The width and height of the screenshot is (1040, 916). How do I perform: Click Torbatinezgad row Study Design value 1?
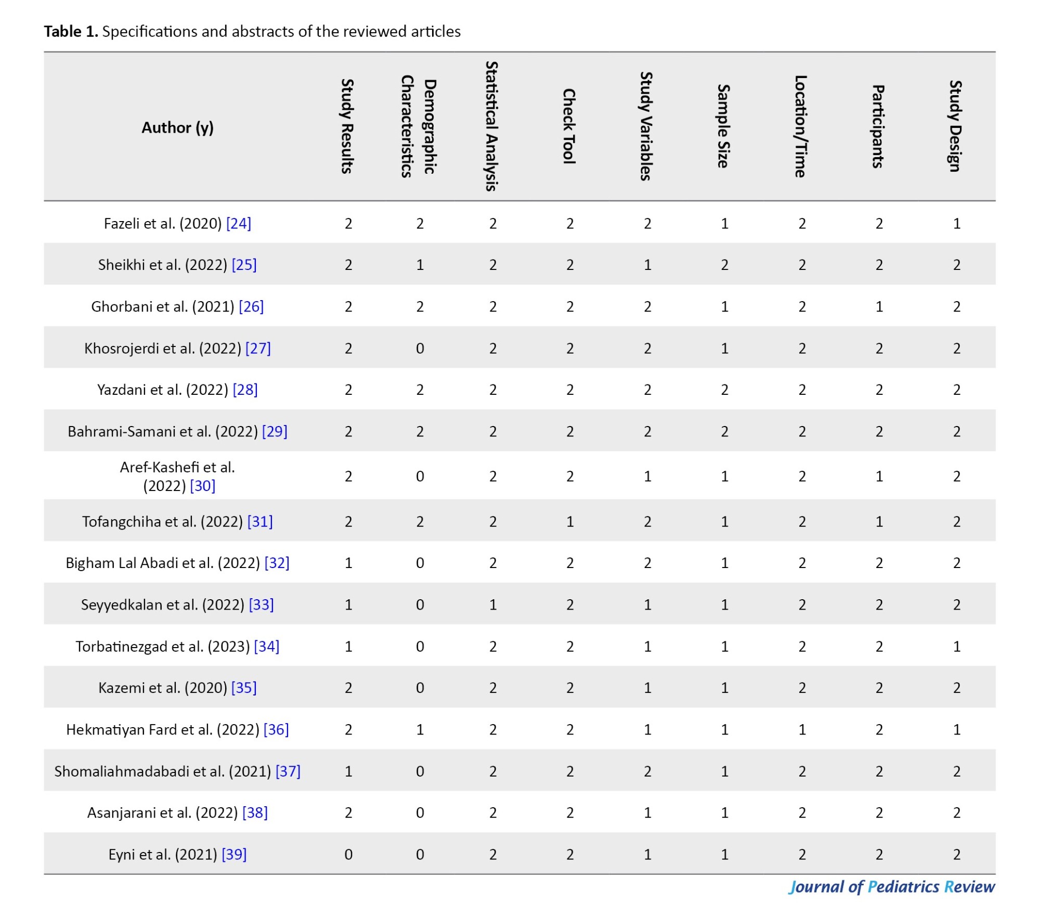coord(957,647)
